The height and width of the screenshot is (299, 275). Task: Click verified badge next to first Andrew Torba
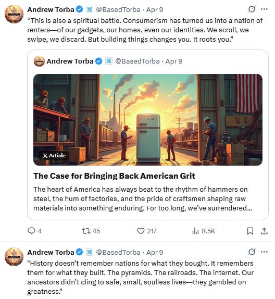point(80,9)
